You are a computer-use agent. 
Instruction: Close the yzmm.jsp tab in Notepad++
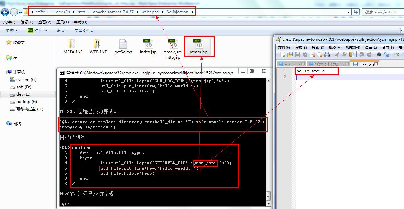[376, 64]
